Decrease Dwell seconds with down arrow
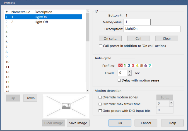The image size is (188, 131). coord(129,74)
